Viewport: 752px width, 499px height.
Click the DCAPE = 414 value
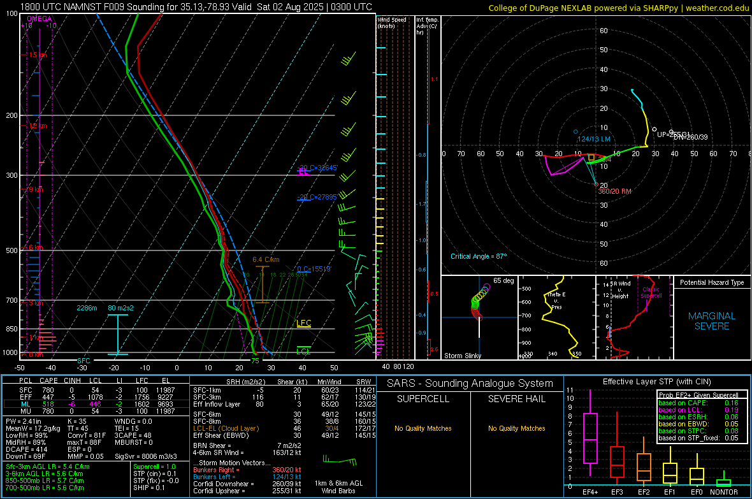(26, 449)
